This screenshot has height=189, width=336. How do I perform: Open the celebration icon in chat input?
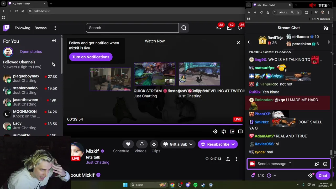pyautogui.click(x=317, y=164)
